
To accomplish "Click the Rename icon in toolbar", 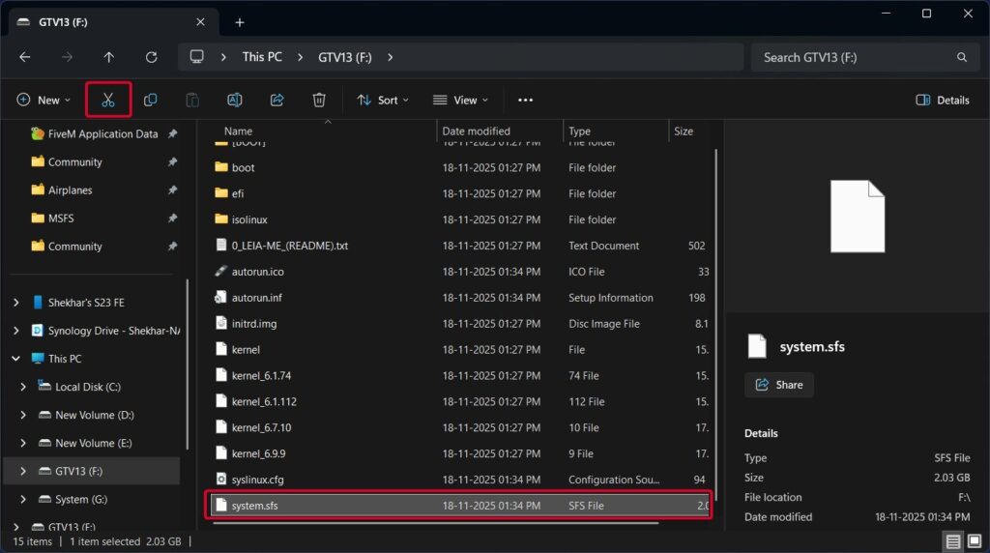I will coord(234,100).
